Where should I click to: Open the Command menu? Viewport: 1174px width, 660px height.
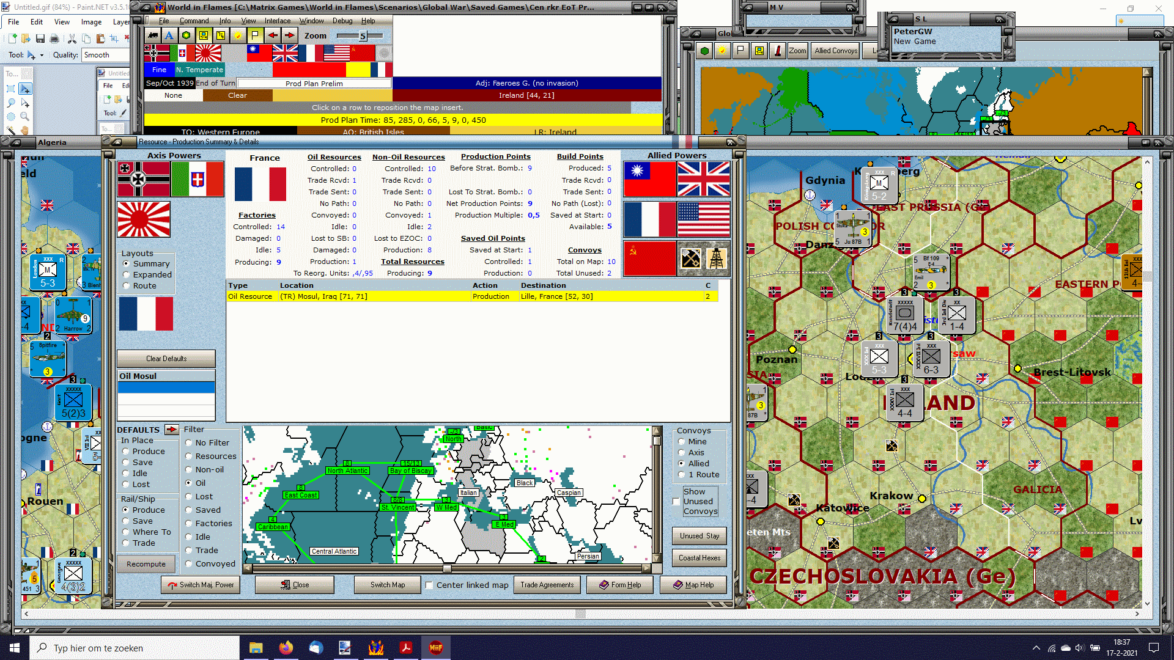click(x=194, y=21)
